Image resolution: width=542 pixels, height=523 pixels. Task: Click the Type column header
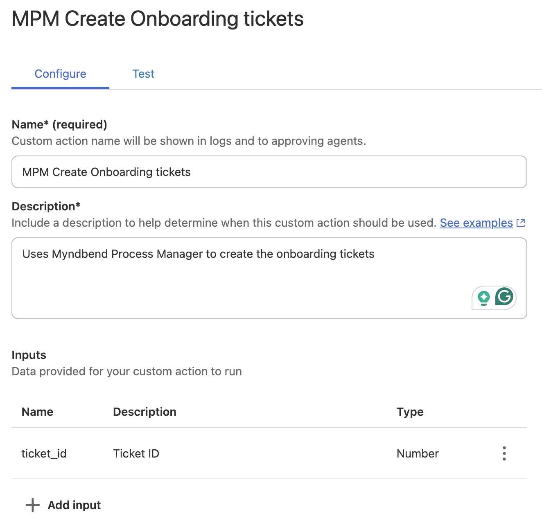point(410,412)
